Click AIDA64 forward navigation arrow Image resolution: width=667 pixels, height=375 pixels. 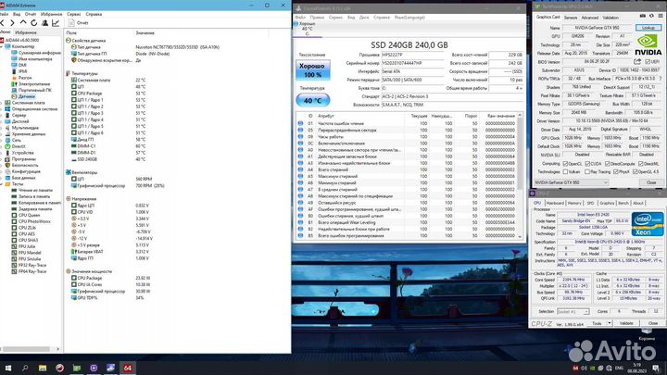(12, 23)
